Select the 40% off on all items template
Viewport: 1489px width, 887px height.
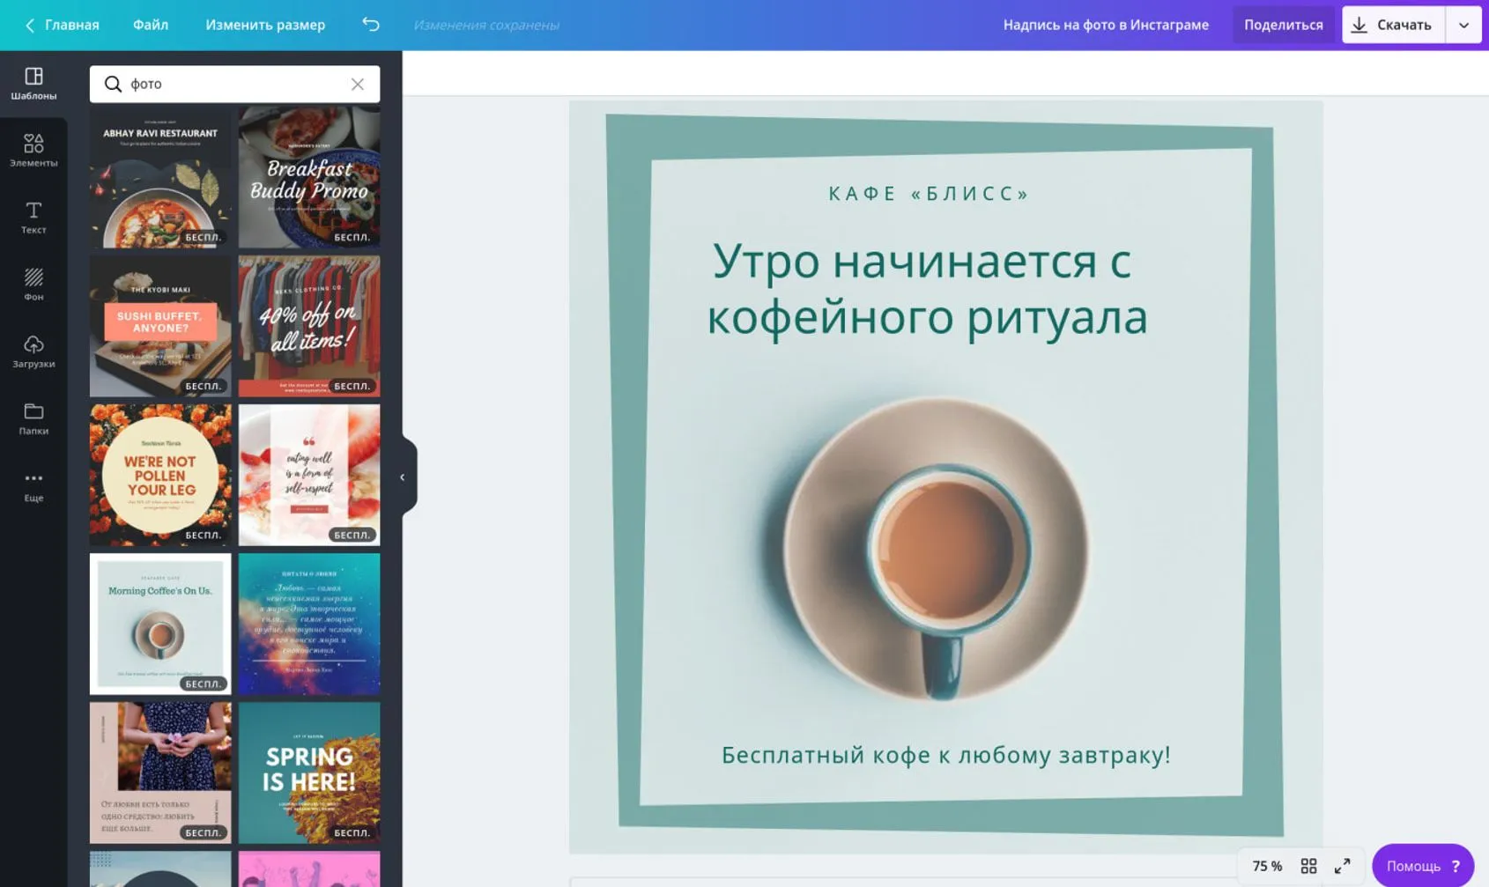tap(309, 326)
